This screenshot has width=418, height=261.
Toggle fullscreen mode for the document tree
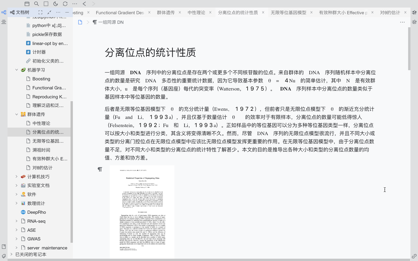(x=40, y=13)
